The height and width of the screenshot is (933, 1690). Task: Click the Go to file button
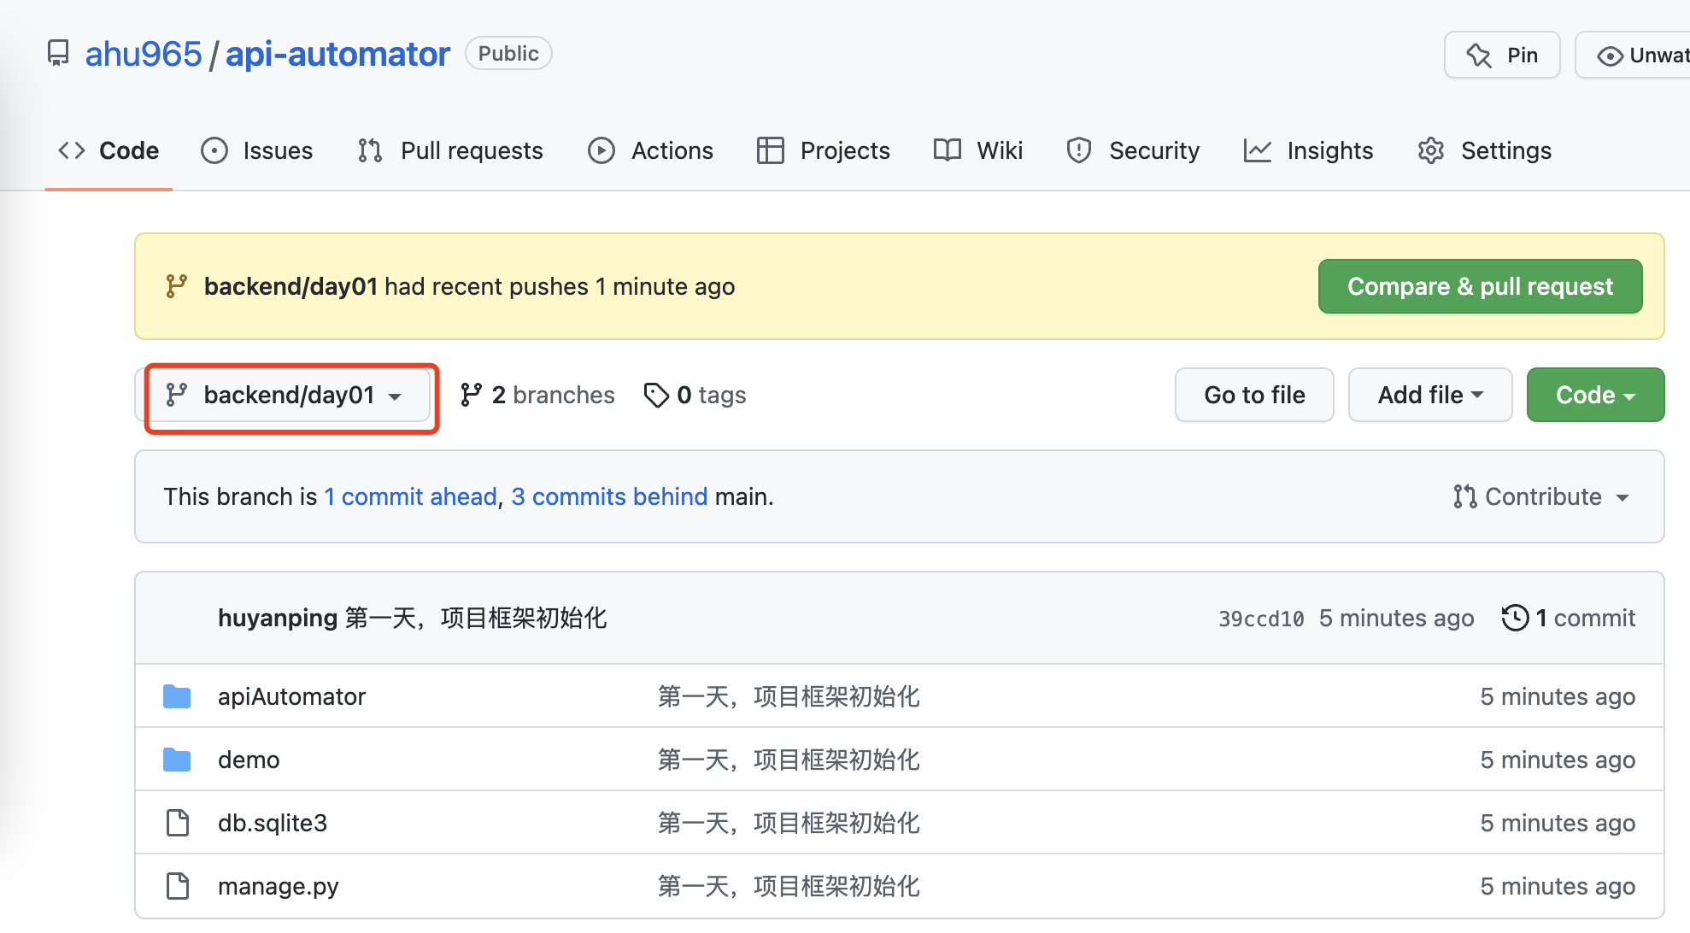tap(1254, 395)
